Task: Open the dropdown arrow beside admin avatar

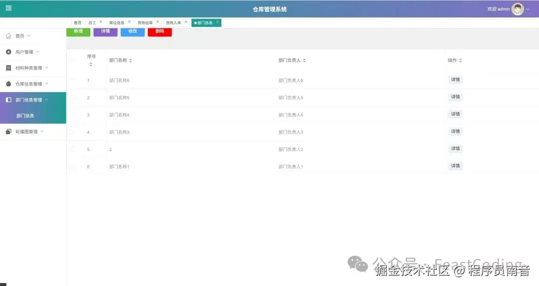Action: (x=528, y=9)
